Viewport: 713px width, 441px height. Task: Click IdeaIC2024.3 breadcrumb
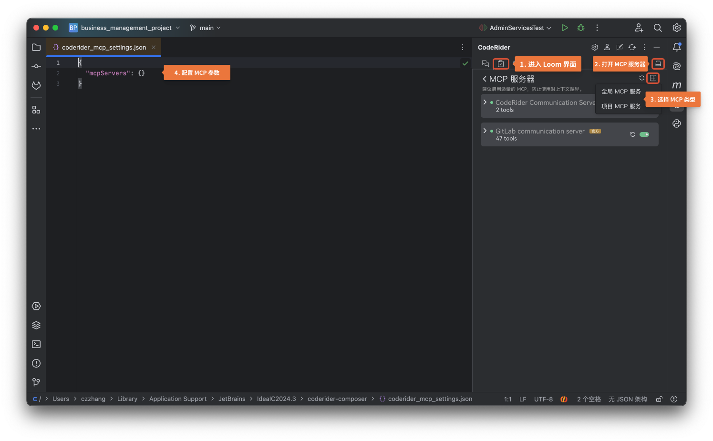[277, 399]
